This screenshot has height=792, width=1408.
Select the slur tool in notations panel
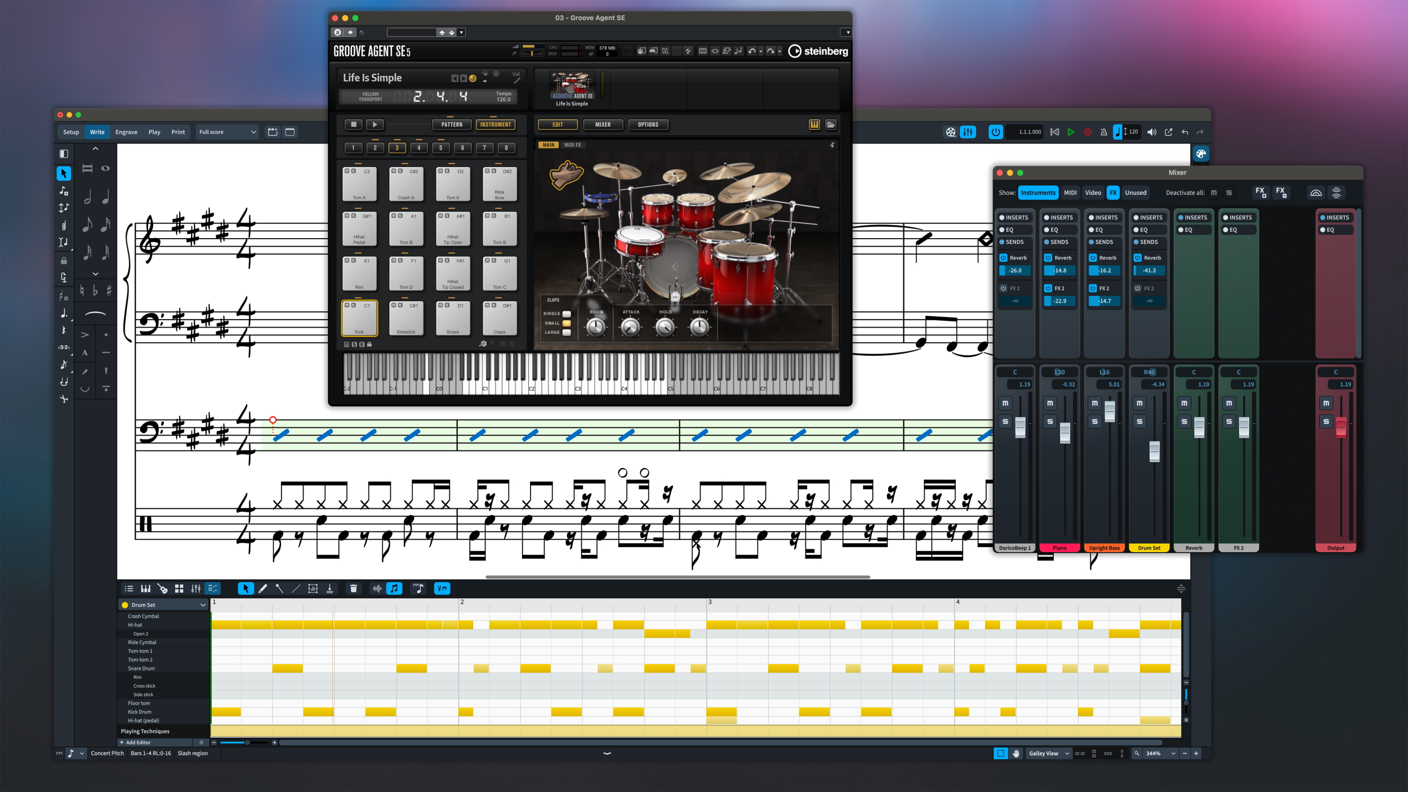pos(95,314)
